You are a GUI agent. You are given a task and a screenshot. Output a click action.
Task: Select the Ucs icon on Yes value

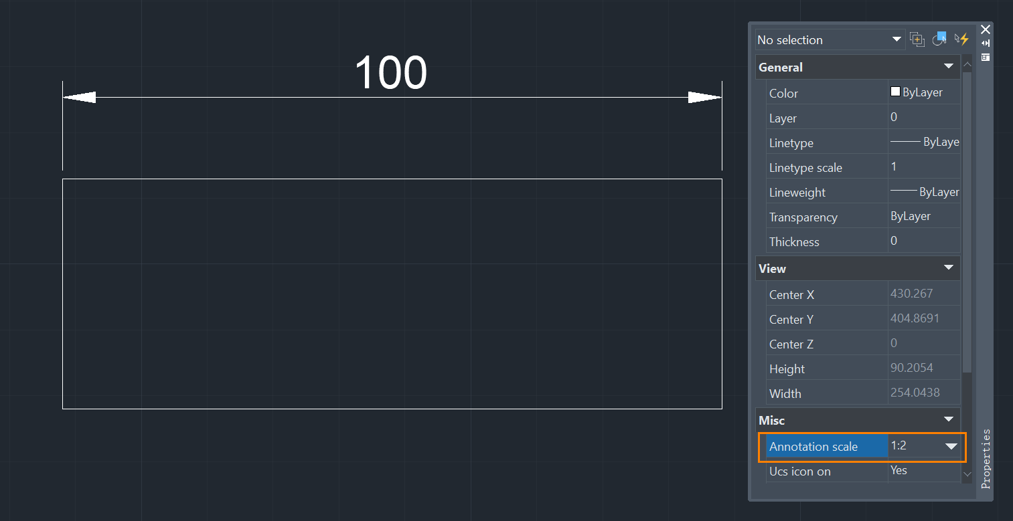[924, 471]
